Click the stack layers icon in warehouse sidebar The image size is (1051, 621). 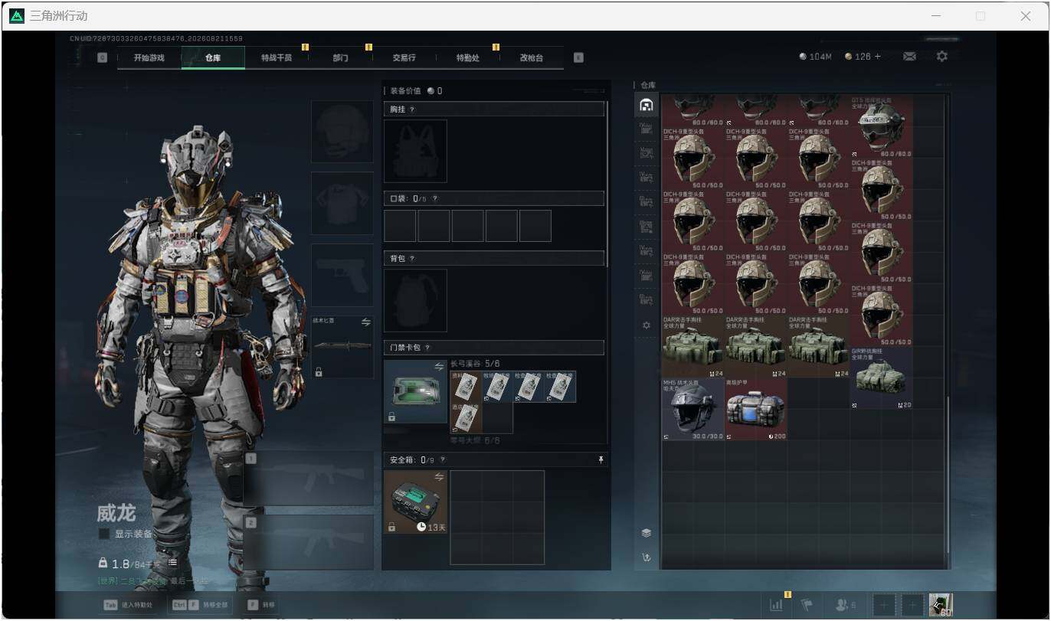[647, 533]
